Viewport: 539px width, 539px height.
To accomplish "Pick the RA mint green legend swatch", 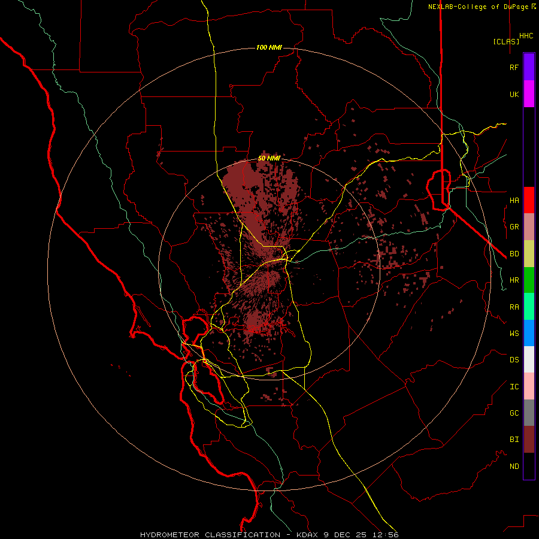I will click(529, 307).
